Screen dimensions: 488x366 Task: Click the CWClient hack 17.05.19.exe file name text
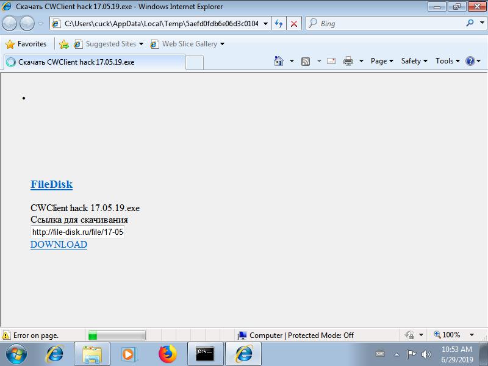click(85, 208)
